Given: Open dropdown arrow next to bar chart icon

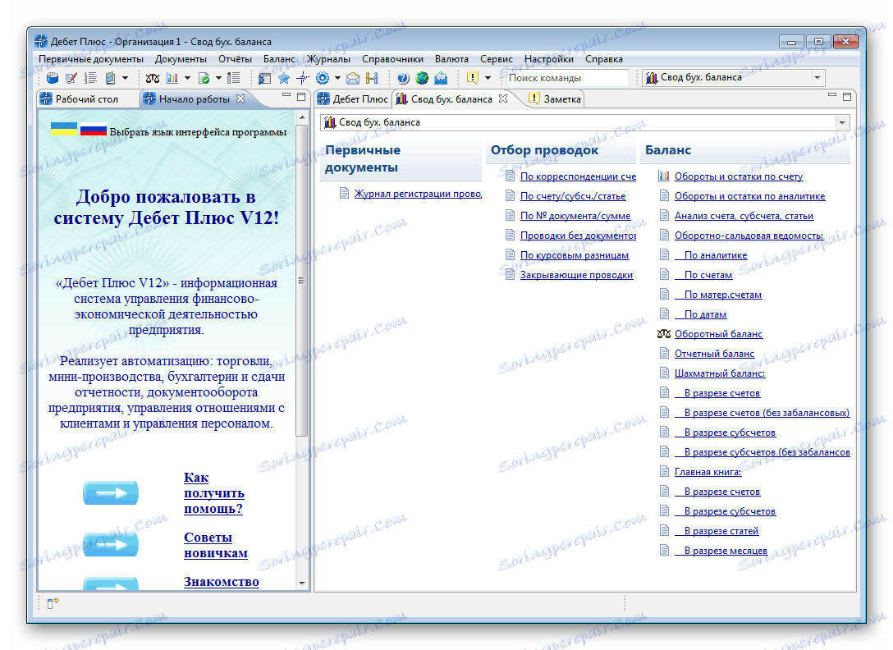Looking at the screenshot, I should pos(187,78).
